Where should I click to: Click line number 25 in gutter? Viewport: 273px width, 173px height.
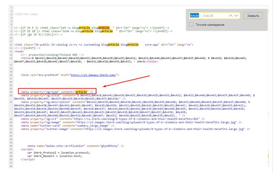pyautogui.click(x=11, y=91)
